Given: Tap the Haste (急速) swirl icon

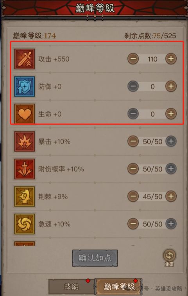Looking at the screenshot, I should click(x=25, y=224).
